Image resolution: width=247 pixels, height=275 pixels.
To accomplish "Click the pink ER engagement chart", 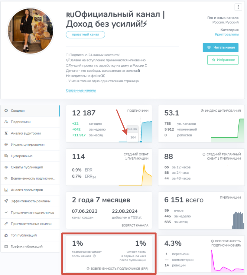I will point(228,261).
